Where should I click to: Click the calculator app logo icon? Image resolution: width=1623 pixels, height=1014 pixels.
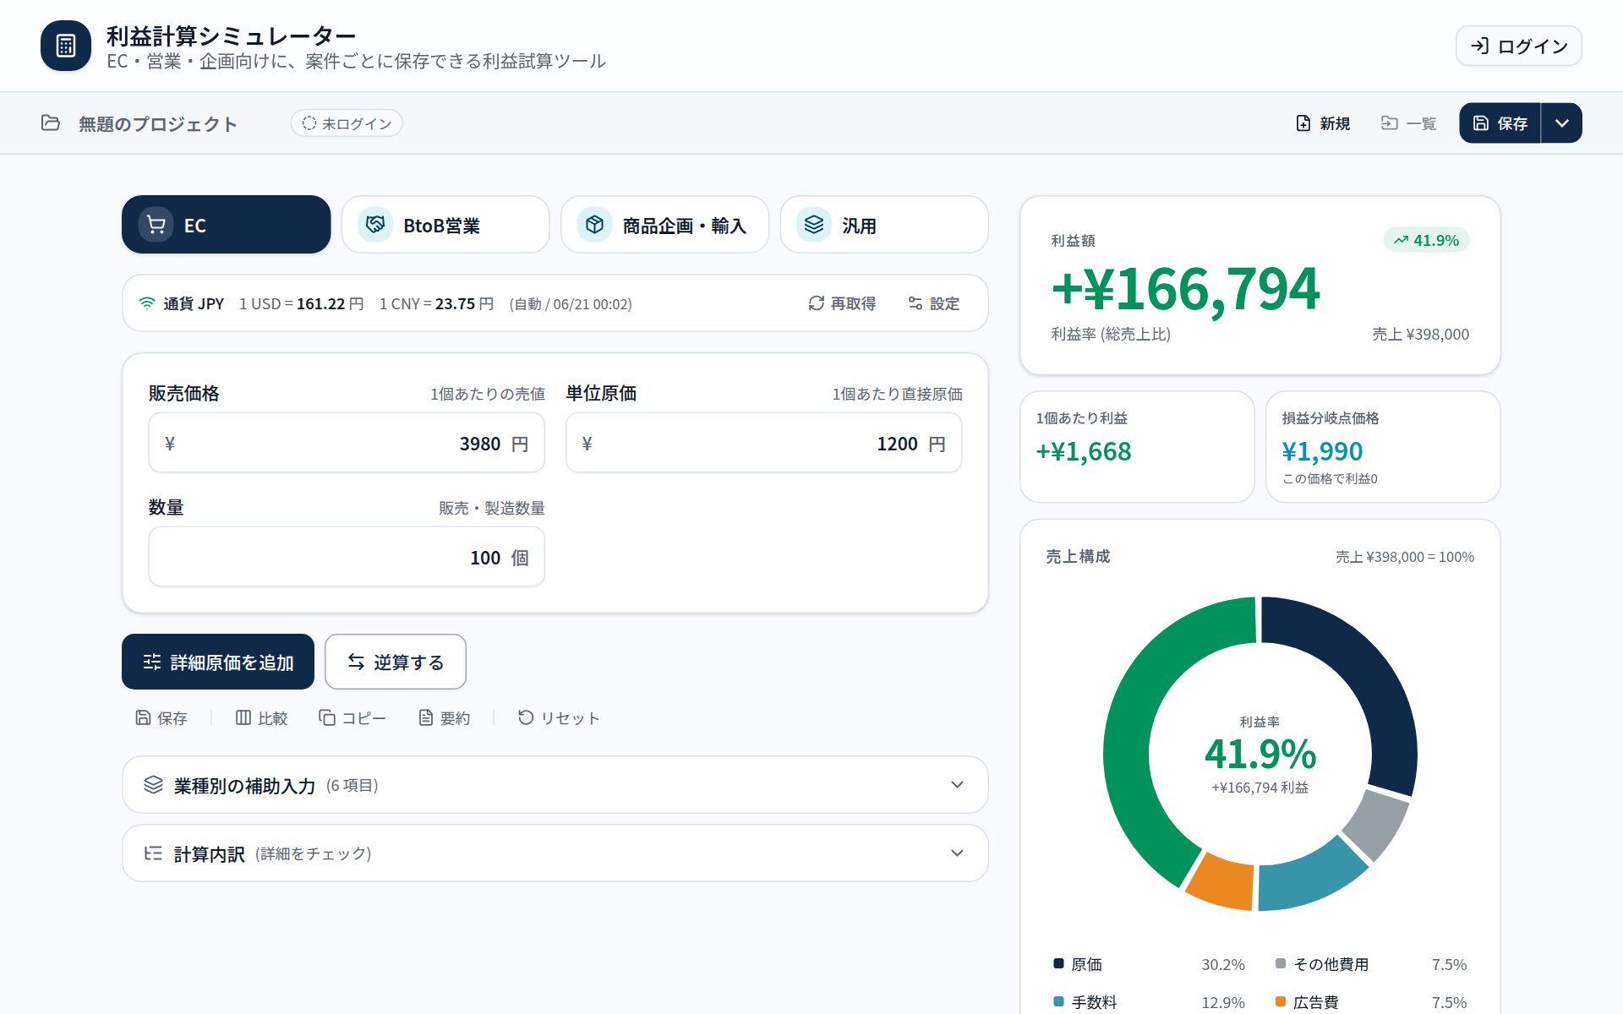[x=66, y=46]
